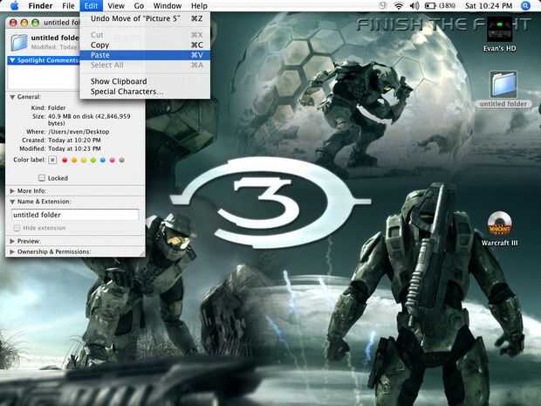Apply the pink color label

(113, 160)
